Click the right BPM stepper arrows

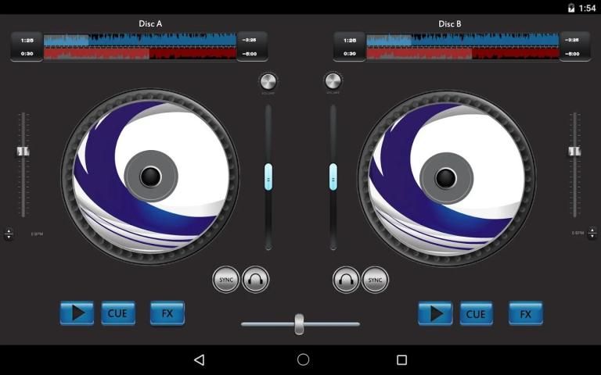tap(592, 234)
